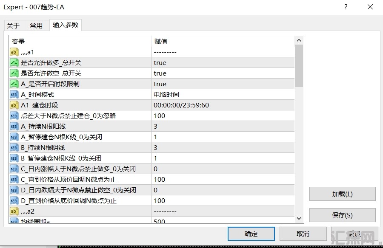Screen dimensions: 383x248
Task: Edit value 100 of C_直到价格从顶价回调
Action: tap(223, 179)
